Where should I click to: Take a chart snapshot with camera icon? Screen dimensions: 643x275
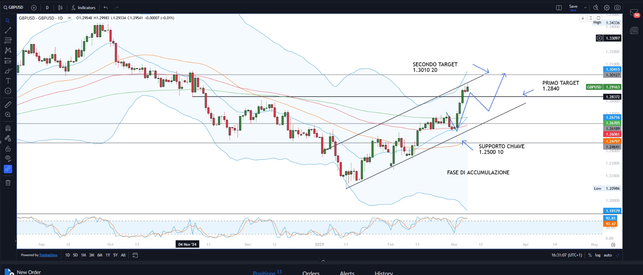617,8
